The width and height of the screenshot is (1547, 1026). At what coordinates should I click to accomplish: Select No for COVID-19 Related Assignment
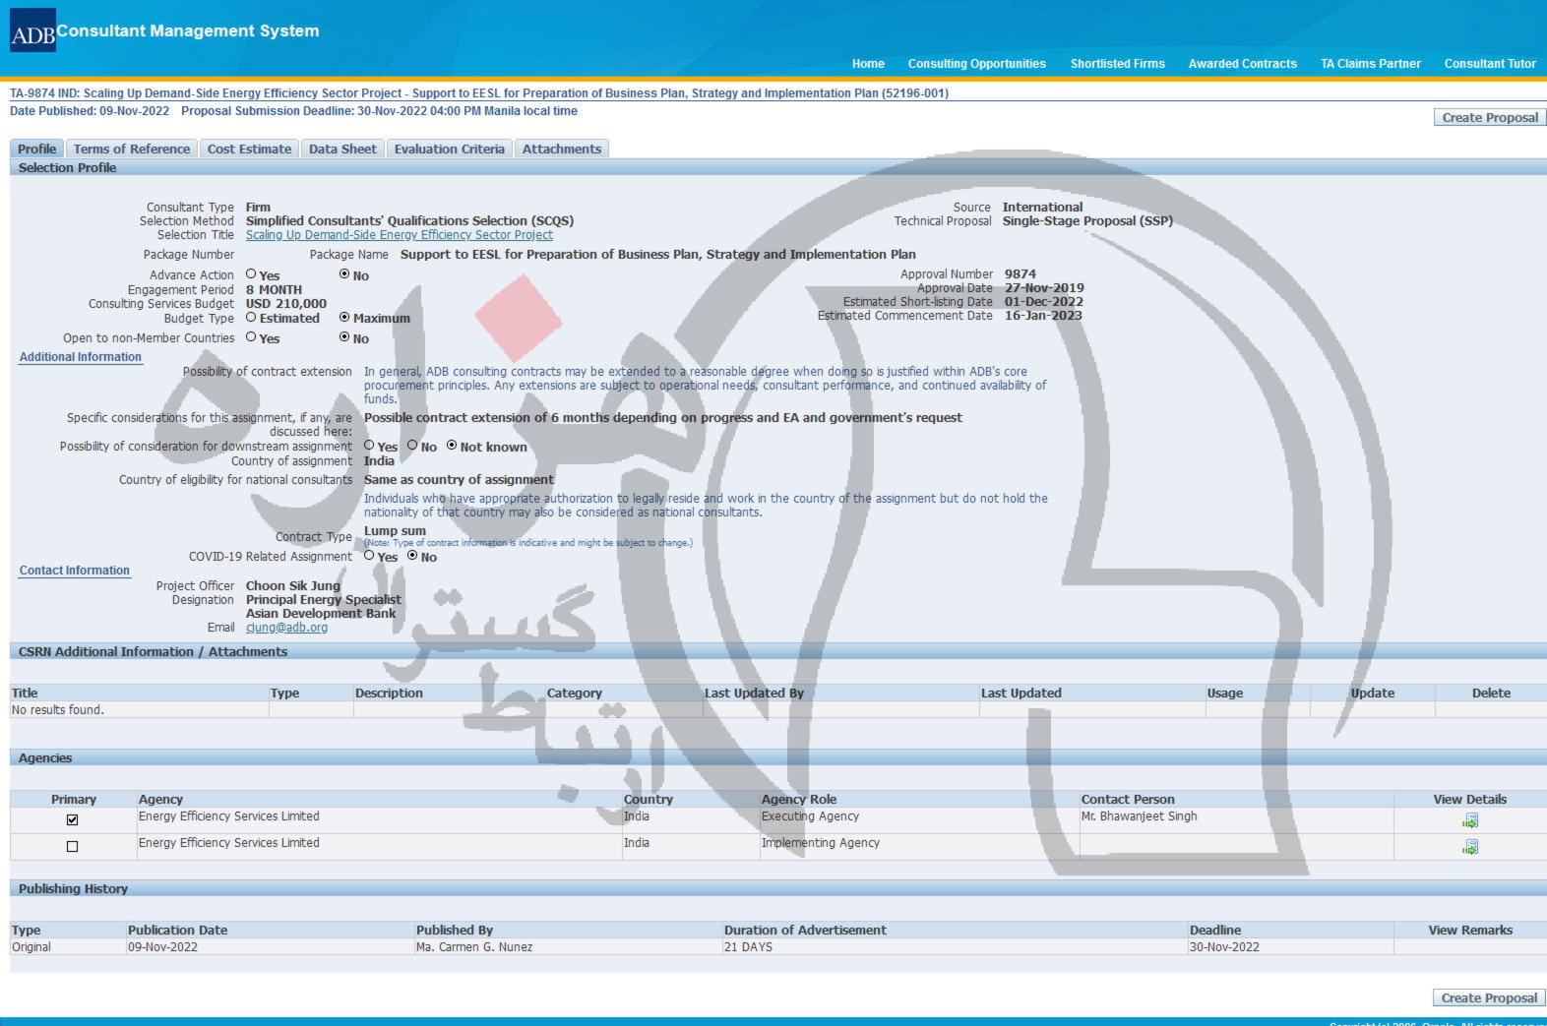(x=412, y=555)
